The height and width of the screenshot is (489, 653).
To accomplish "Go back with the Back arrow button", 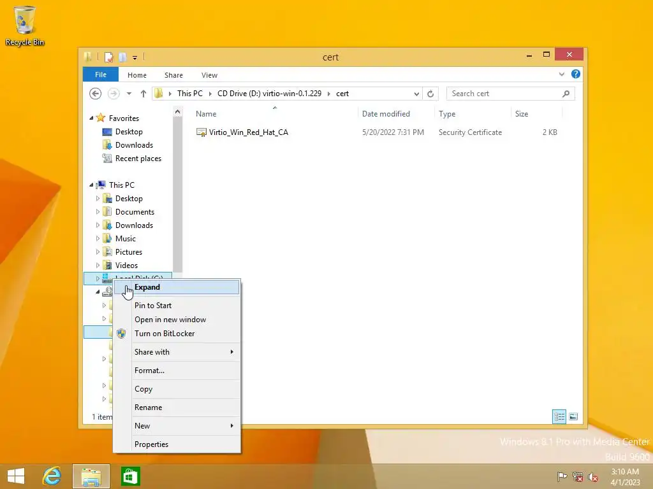I will [96, 94].
